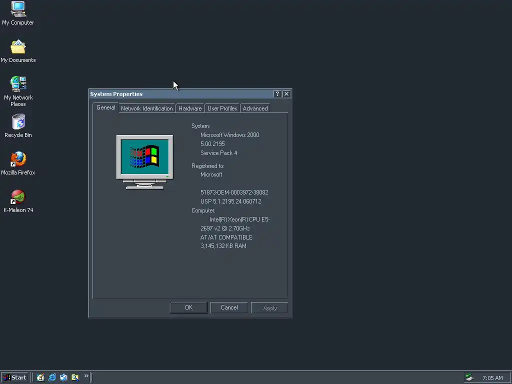Screen dimensions: 512x384
Task: Click the version 5.00.2195 text
Action: pyautogui.click(x=212, y=144)
